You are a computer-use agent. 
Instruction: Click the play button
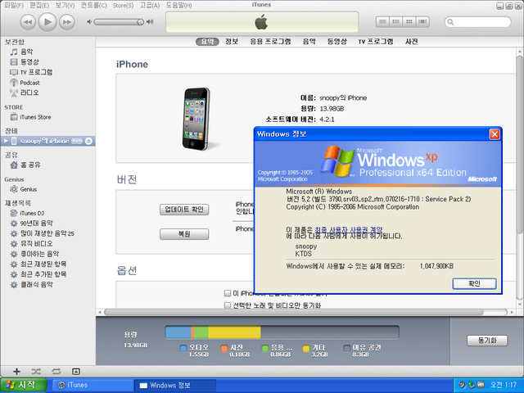pyautogui.click(x=47, y=22)
